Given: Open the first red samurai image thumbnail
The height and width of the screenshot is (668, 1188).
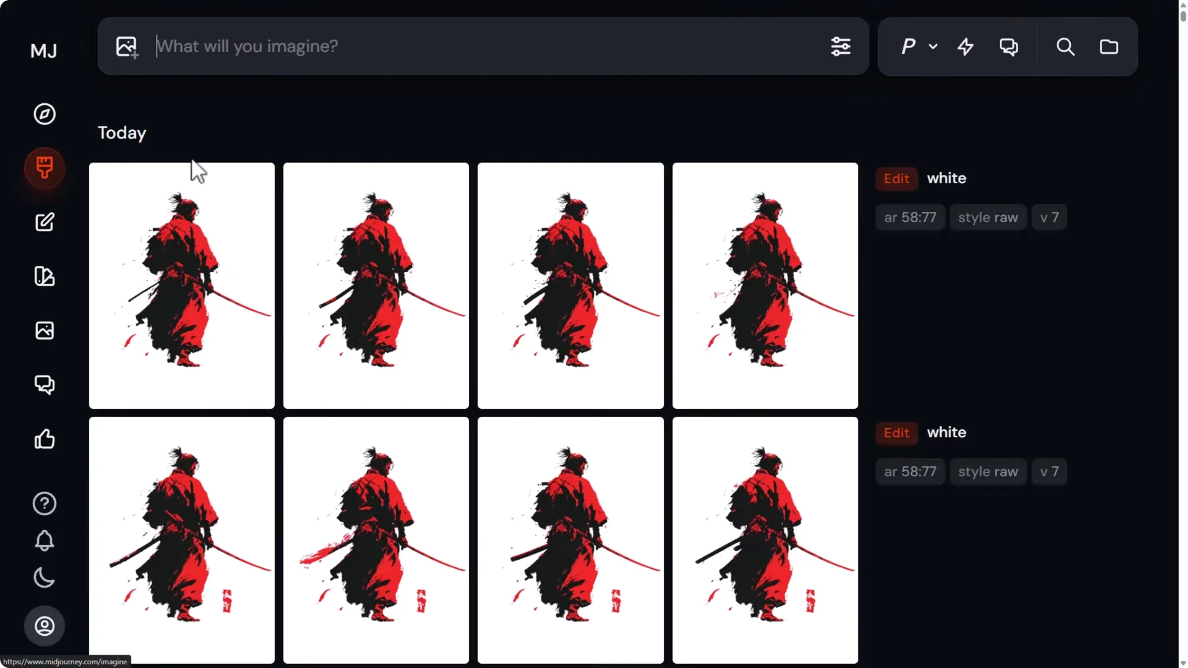Looking at the screenshot, I should (181, 285).
